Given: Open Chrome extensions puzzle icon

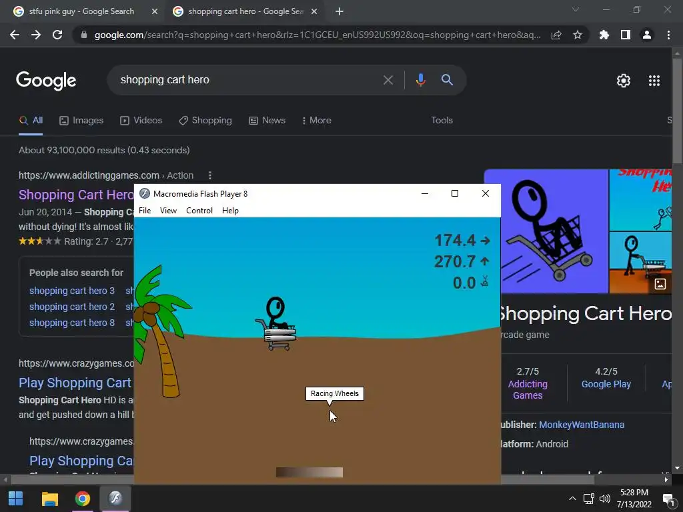Looking at the screenshot, I should [604, 35].
